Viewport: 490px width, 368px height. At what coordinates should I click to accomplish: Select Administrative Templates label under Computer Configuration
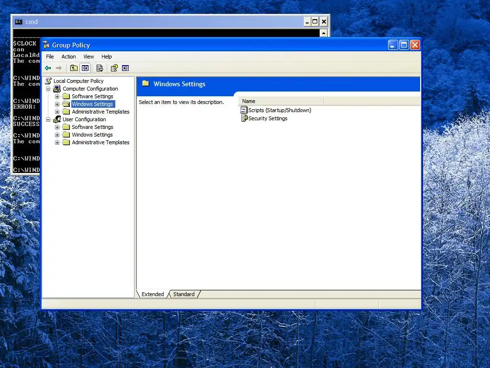(100, 112)
